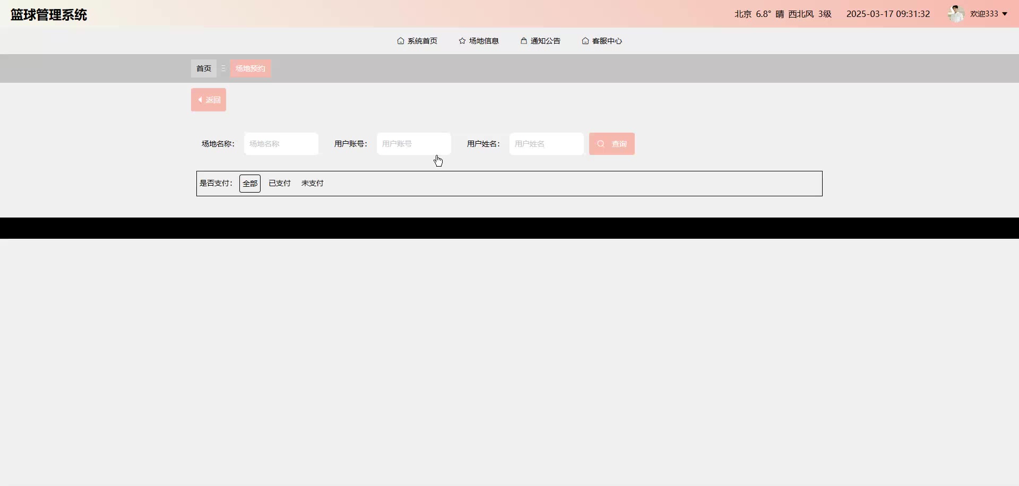Click the date and time display

pos(888,14)
